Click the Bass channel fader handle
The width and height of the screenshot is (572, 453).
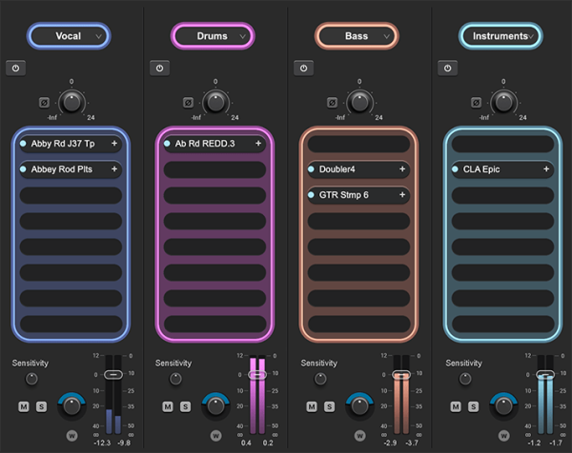(x=401, y=374)
